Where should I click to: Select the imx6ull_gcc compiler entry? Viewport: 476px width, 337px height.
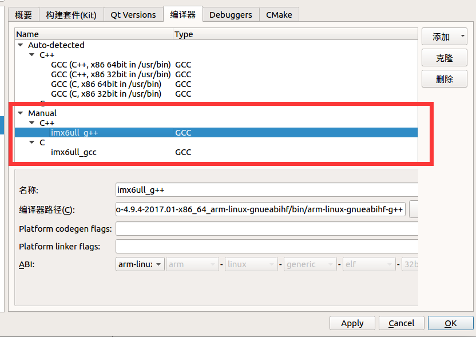pyautogui.click(x=74, y=152)
